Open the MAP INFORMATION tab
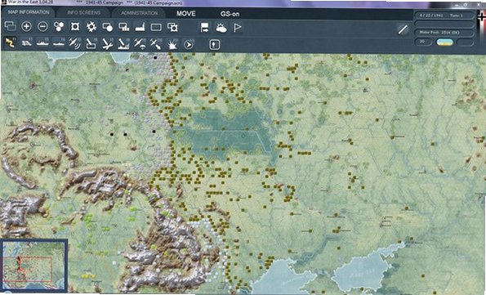The height and width of the screenshot is (295, 486). (29, 12)
